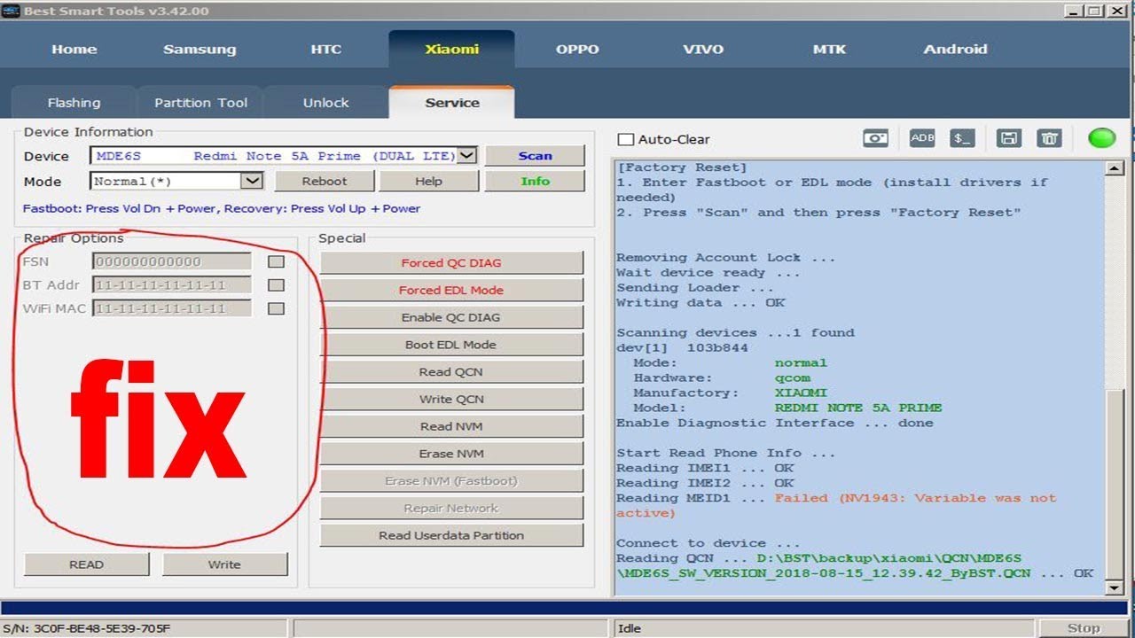Click Read Userdata Partition button

pyautogui.click(x=451, y=535)
